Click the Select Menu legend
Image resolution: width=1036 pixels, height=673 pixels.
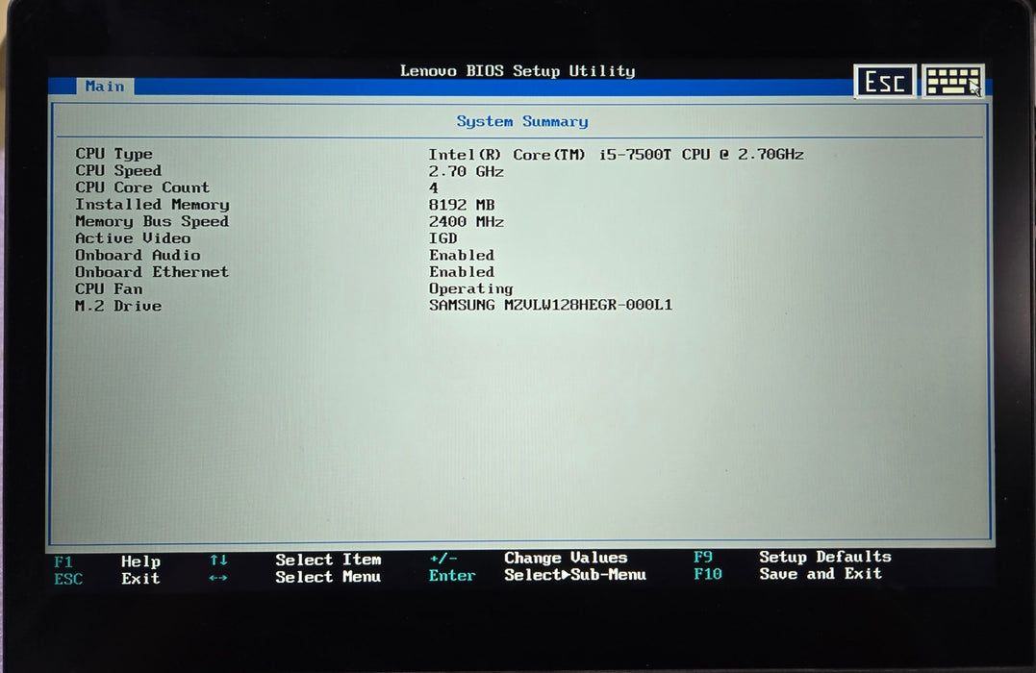point(328,577)
